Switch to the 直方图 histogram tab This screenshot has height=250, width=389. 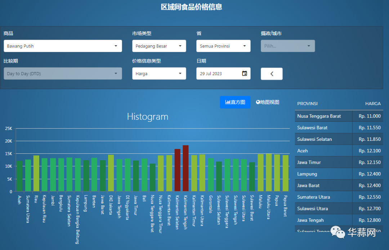pos(235,102)
